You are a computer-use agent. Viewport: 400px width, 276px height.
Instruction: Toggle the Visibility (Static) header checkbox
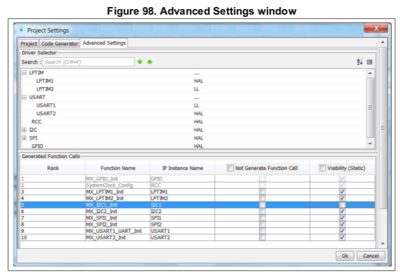[323, 168]
